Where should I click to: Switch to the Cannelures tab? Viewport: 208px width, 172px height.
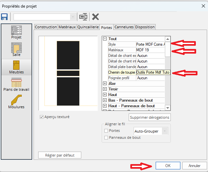pos(124,27)
